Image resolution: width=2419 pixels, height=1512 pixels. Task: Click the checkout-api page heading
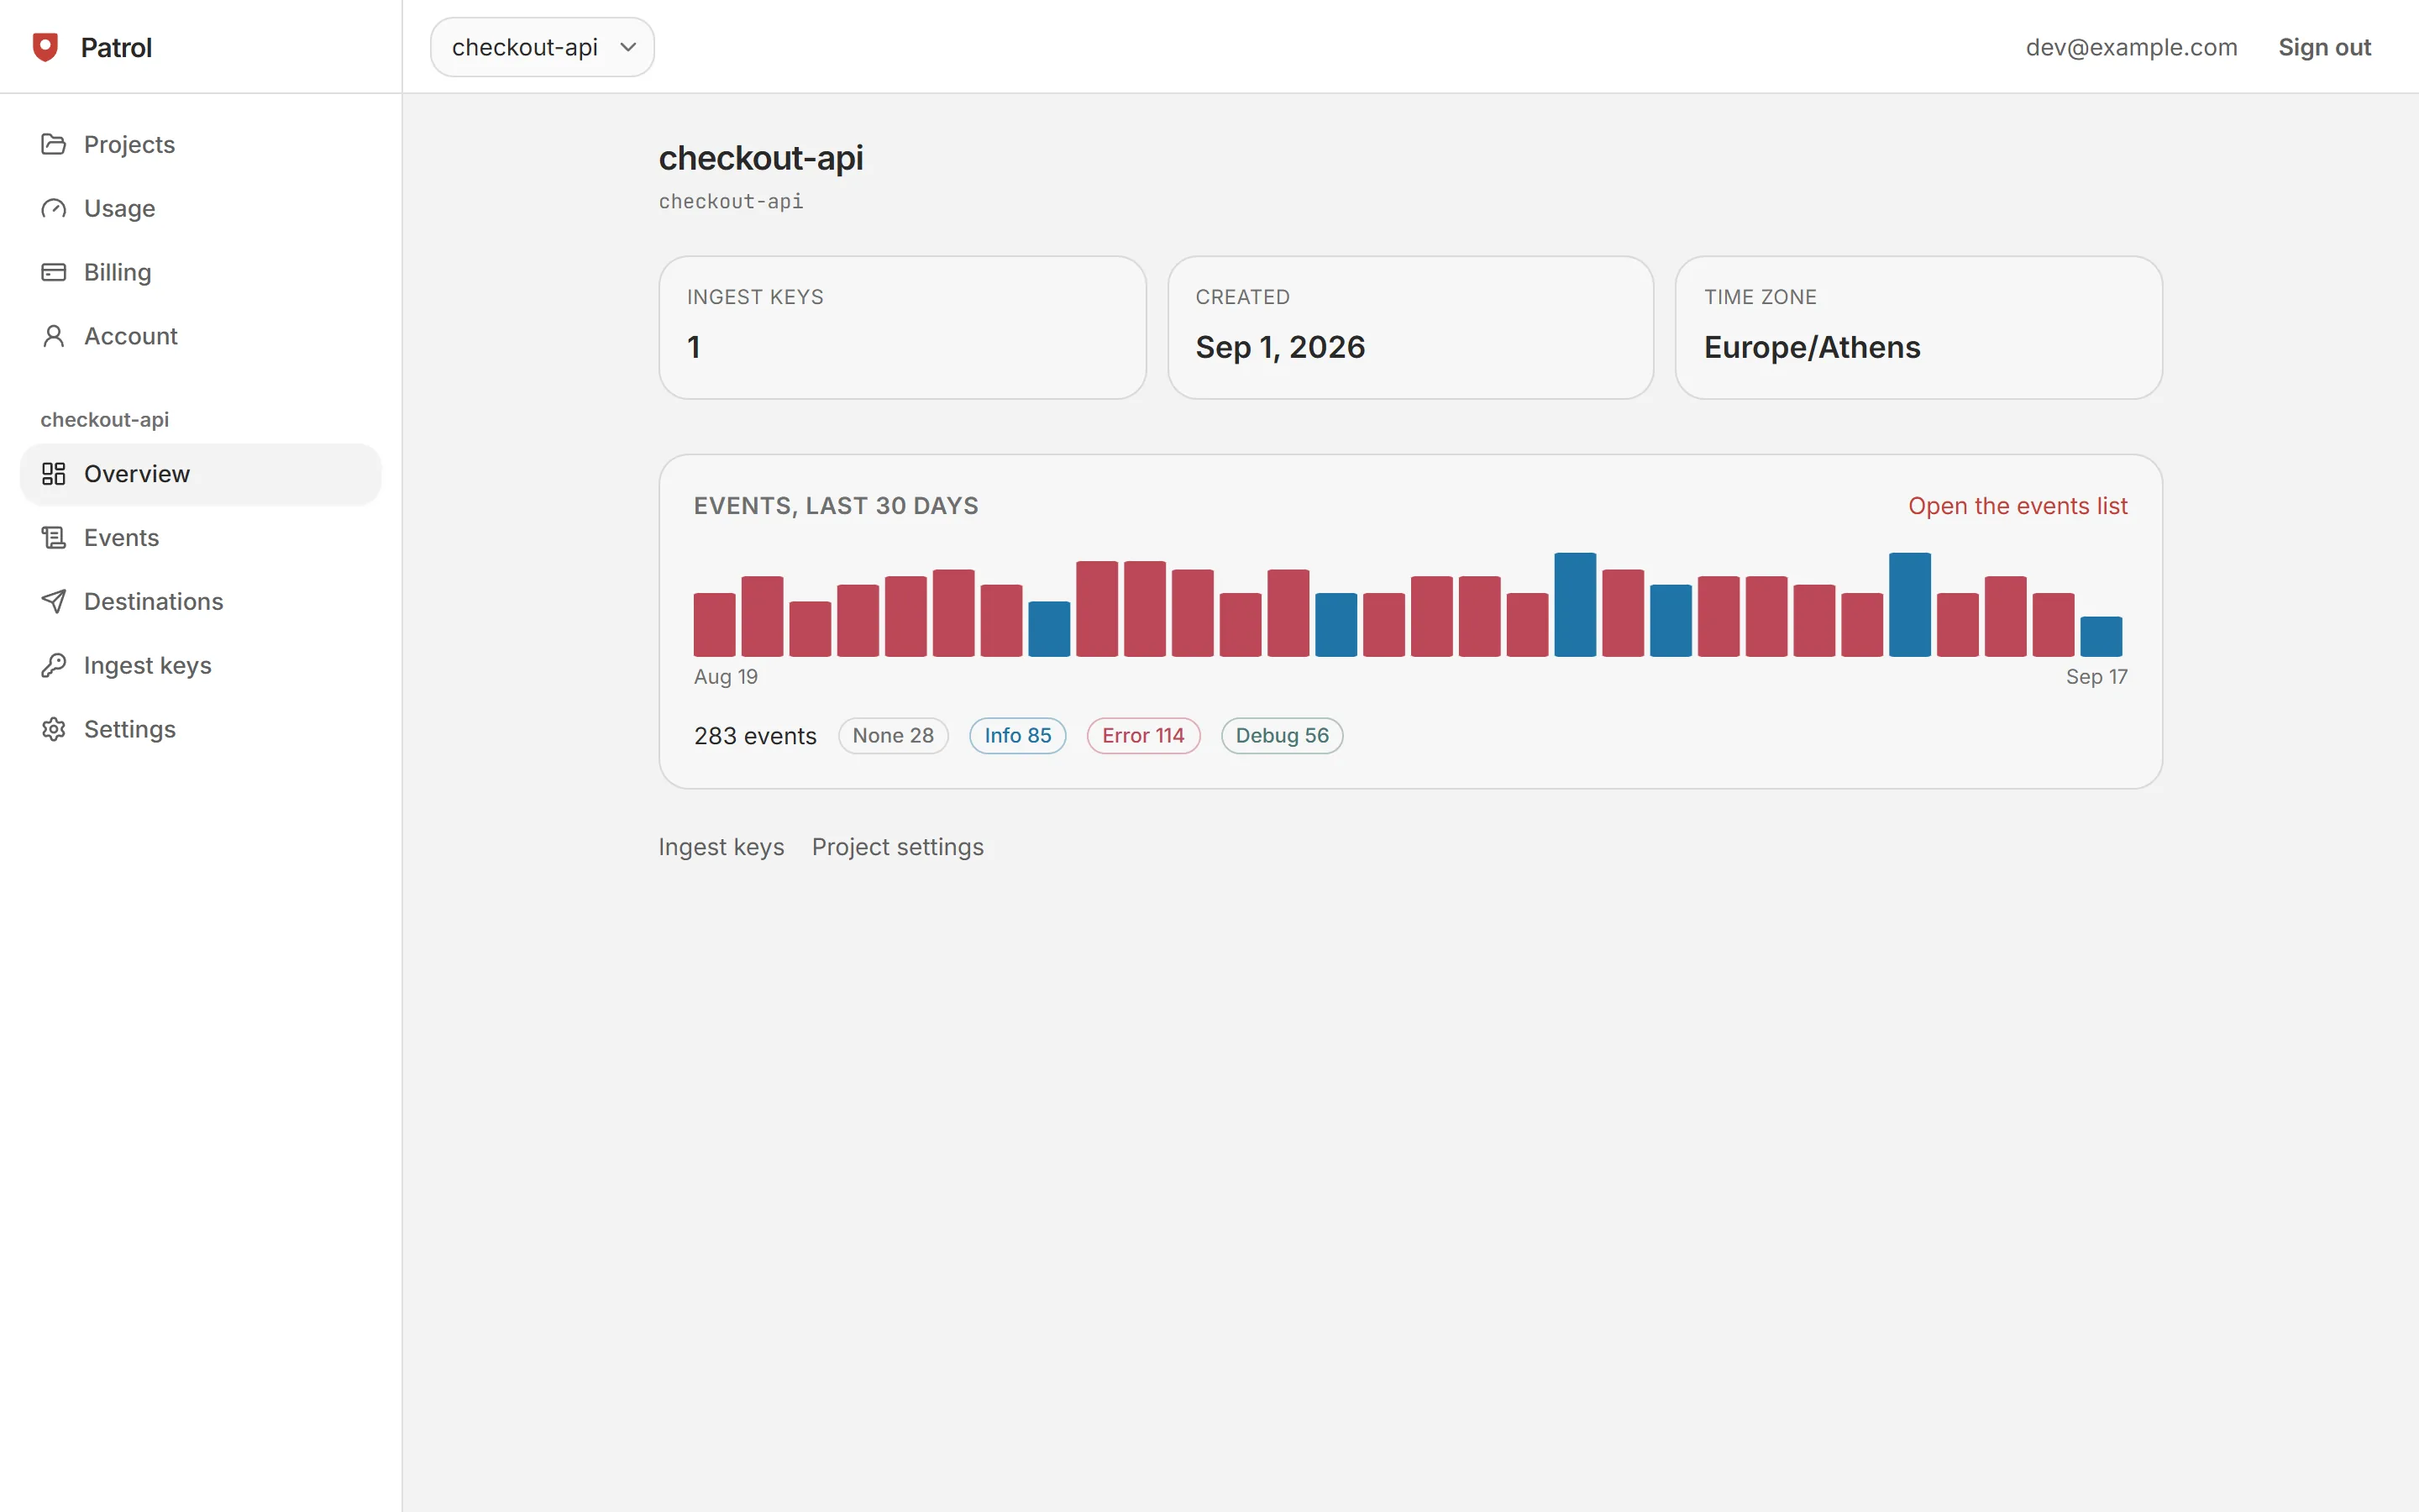(761, 158)
